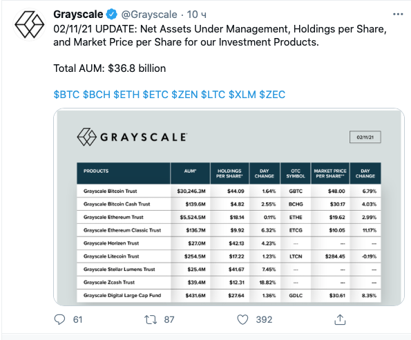Click the tweet text about Total AUM

tap(110, 68)
